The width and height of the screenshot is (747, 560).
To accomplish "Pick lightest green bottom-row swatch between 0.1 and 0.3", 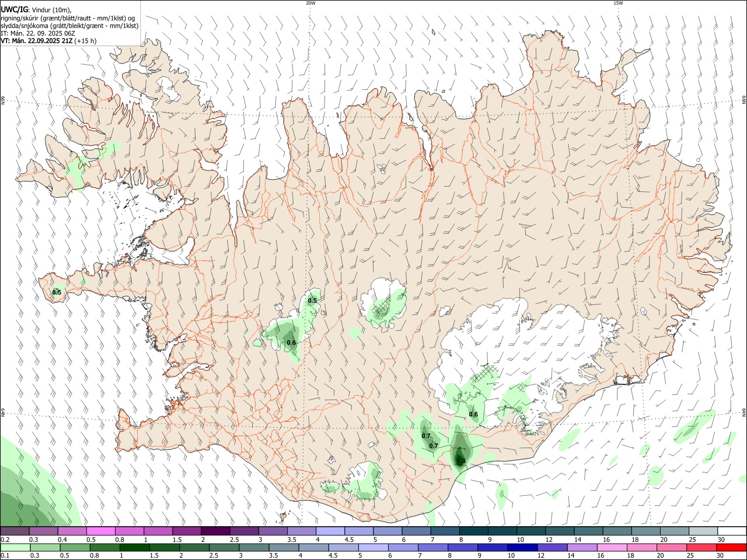I will [15, 547].
